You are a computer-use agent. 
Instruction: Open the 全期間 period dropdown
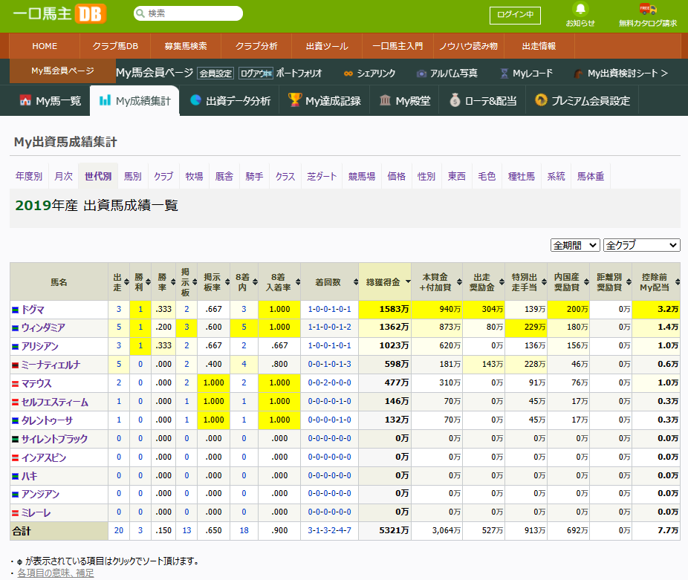(x=575, y=245)
